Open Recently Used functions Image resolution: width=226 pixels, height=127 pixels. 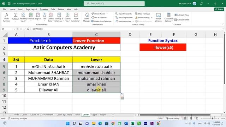pos(23,17)
